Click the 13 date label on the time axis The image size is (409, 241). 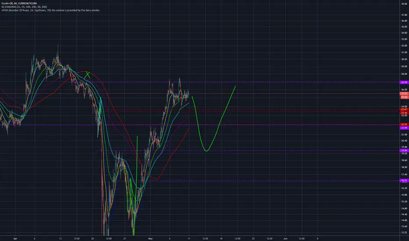[x=60, y=238]
